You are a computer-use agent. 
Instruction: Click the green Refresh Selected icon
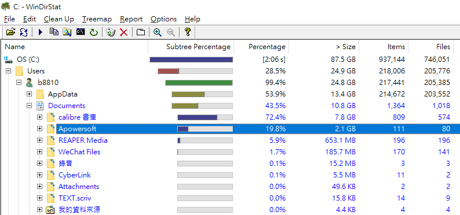point(94,32)
